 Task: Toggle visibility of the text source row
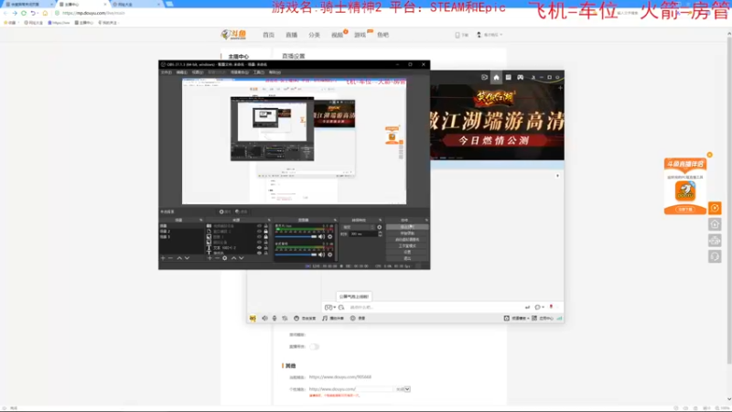259,247
